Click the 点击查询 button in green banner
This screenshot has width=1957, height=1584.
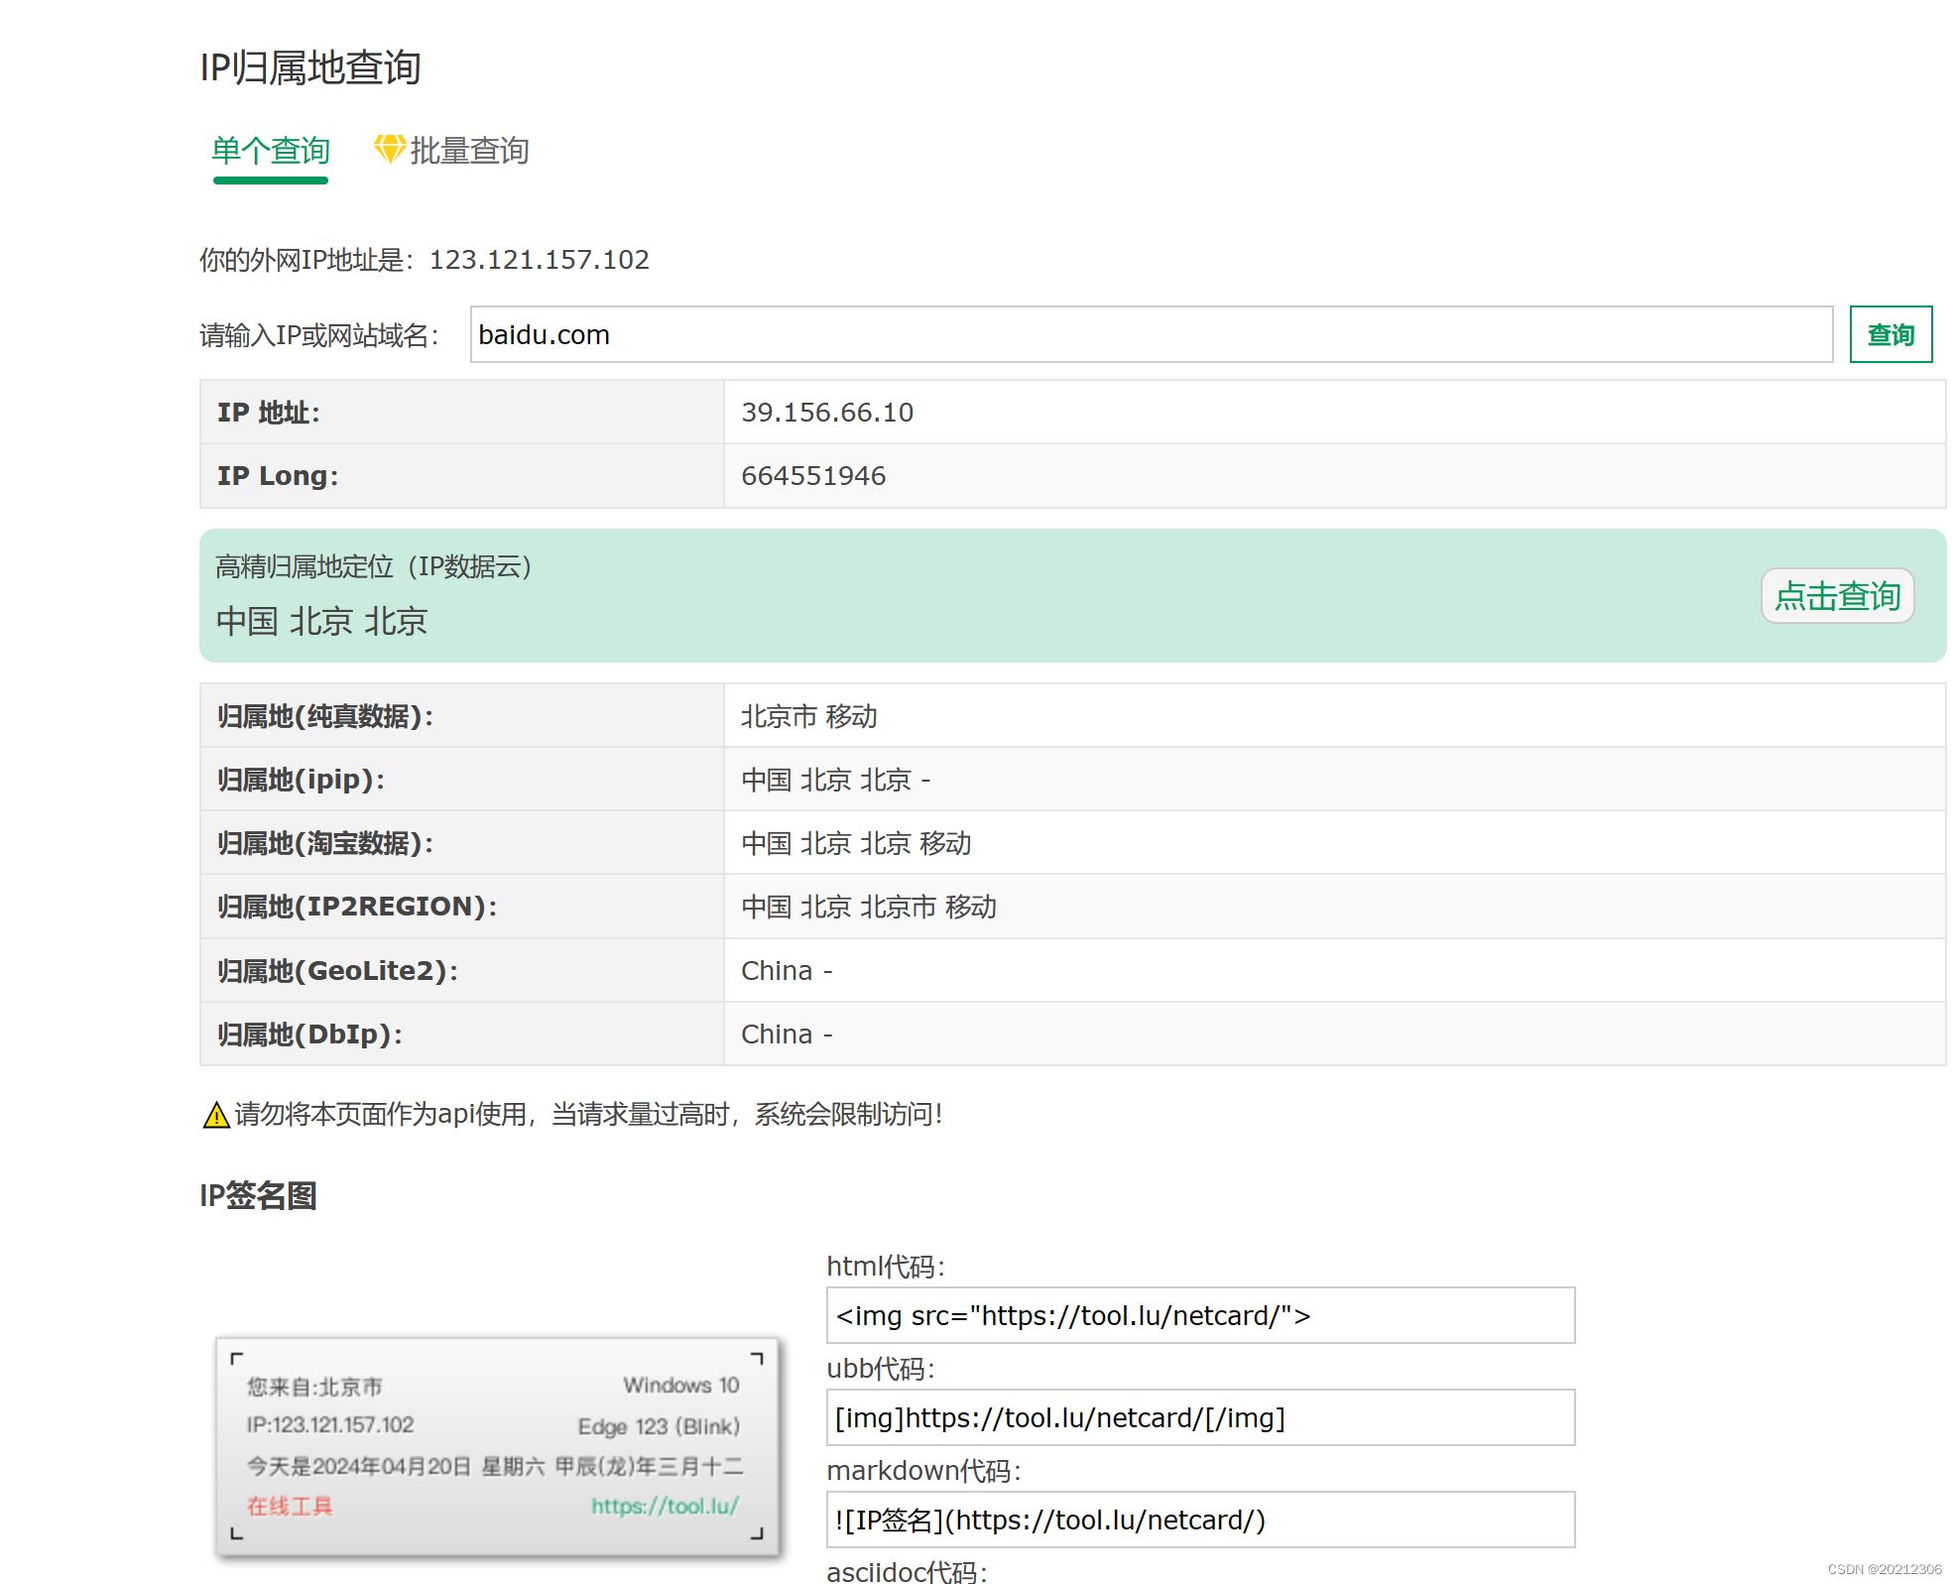click(x=1836, y=596)
